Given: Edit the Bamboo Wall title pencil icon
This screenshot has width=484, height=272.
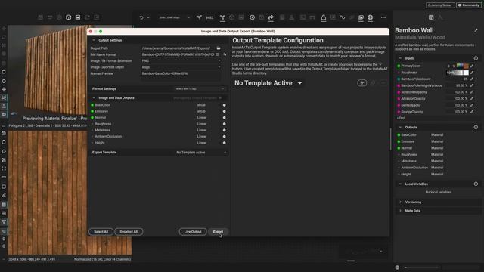Looking at the screenshot, I should [x=476, y=30].
